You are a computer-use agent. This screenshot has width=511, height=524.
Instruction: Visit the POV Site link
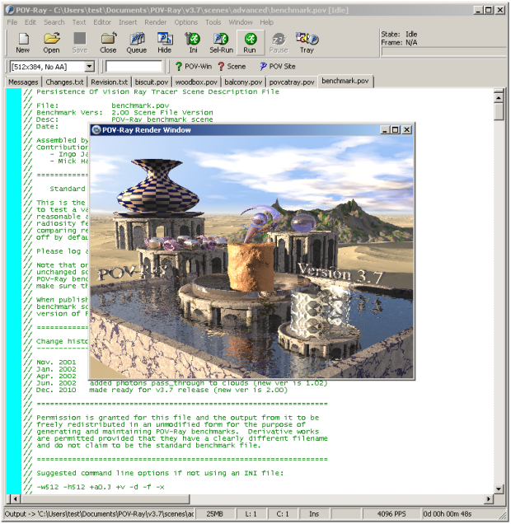pyautogui.click(x=278, y=67)
